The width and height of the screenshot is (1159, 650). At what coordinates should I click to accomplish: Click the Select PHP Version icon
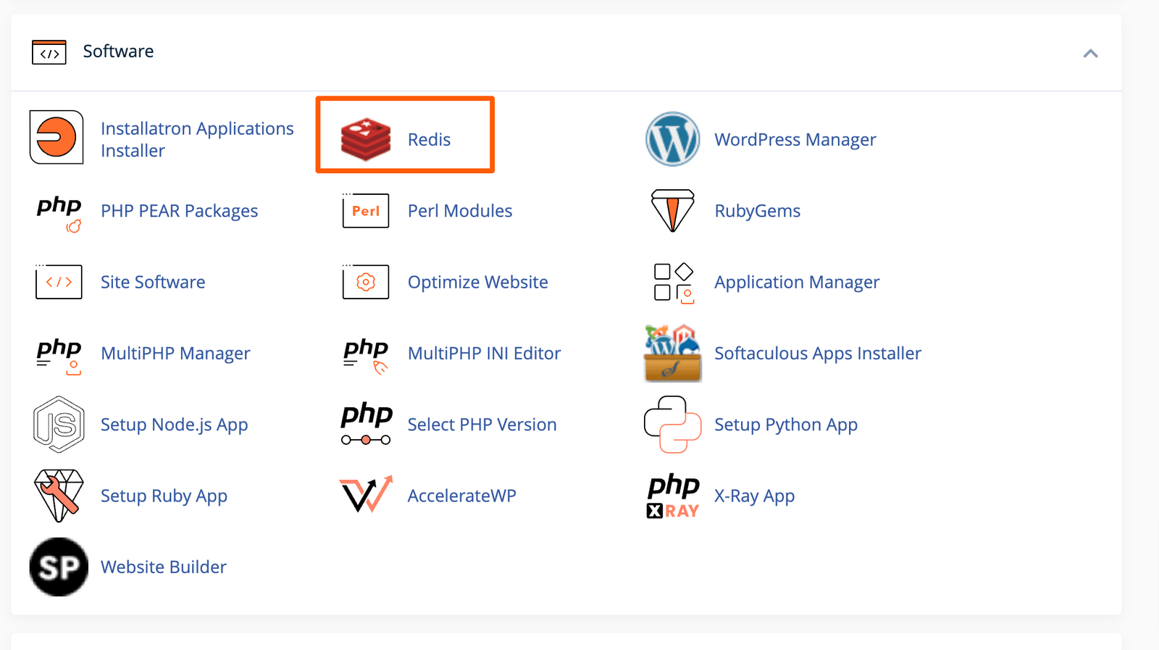366,424
